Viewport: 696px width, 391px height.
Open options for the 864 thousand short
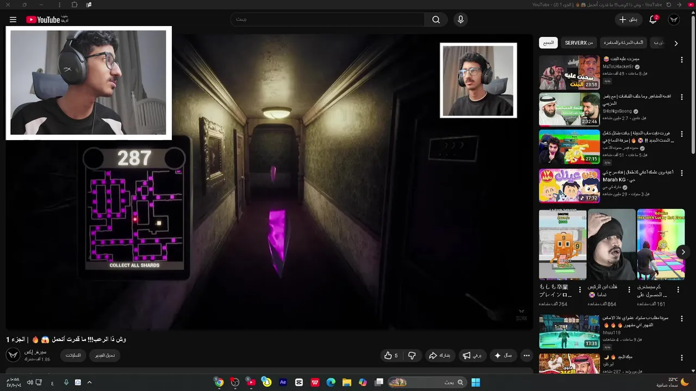[x=629, y=290]
